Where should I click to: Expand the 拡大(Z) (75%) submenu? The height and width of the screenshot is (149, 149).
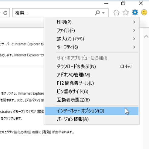tap(92, 39)
